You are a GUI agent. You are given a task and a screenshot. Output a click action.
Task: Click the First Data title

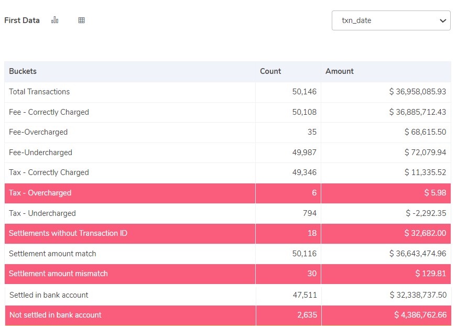pyautogui.click(x=22, y=20)
